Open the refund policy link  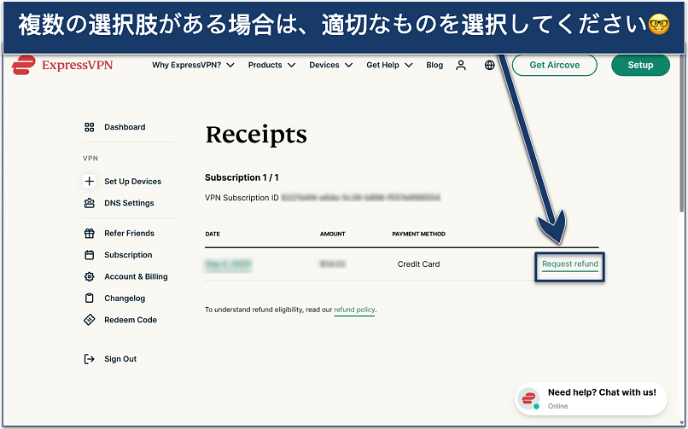tap(354, 310)
